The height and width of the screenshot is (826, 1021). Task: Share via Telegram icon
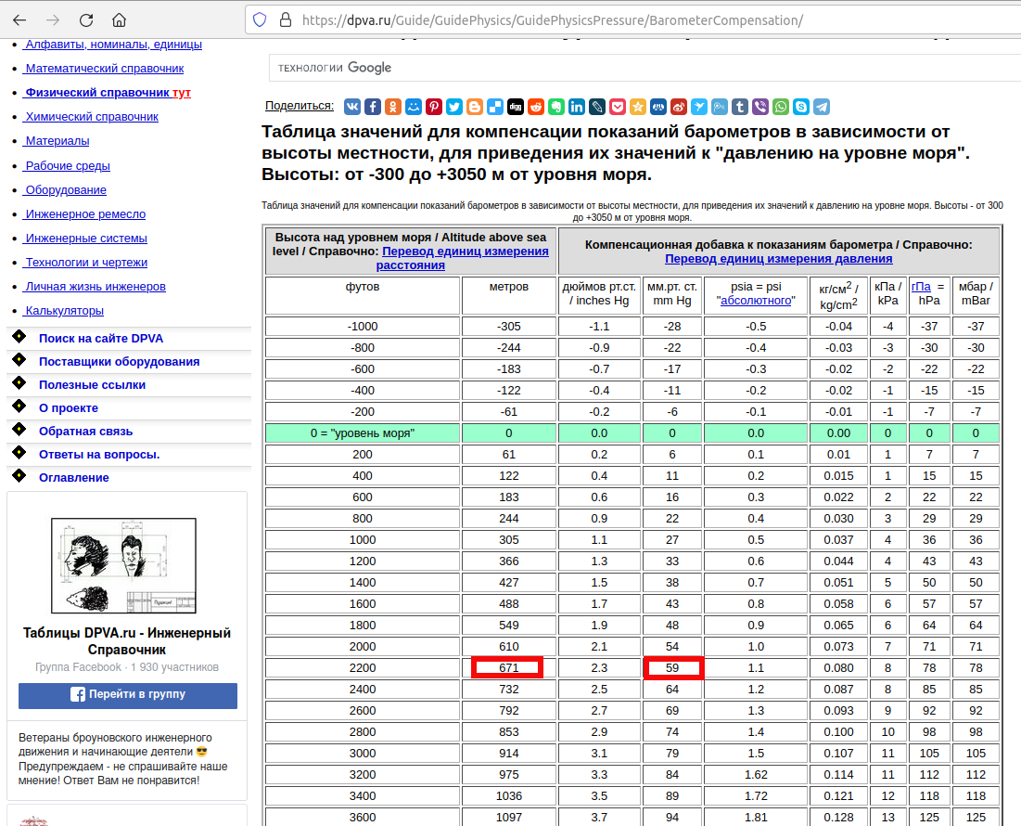click(x=822, y=107)
